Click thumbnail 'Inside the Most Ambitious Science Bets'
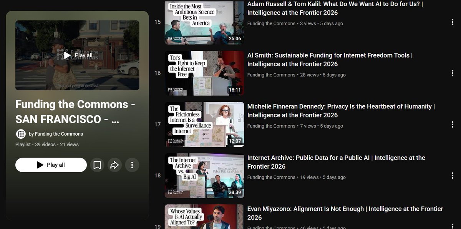This screenshot has width=461, height=229. coord(204,23)
